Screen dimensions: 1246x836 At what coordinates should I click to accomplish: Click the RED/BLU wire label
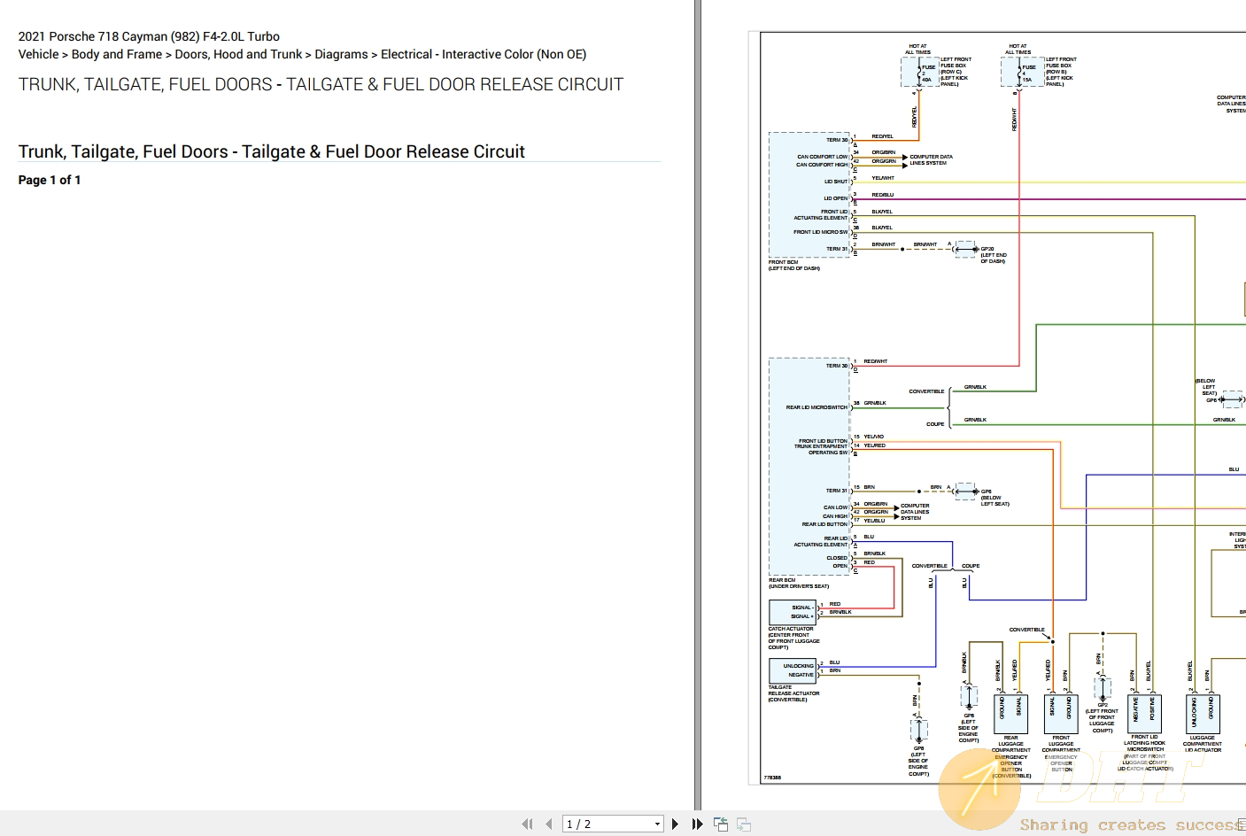(x=883, y=195)
